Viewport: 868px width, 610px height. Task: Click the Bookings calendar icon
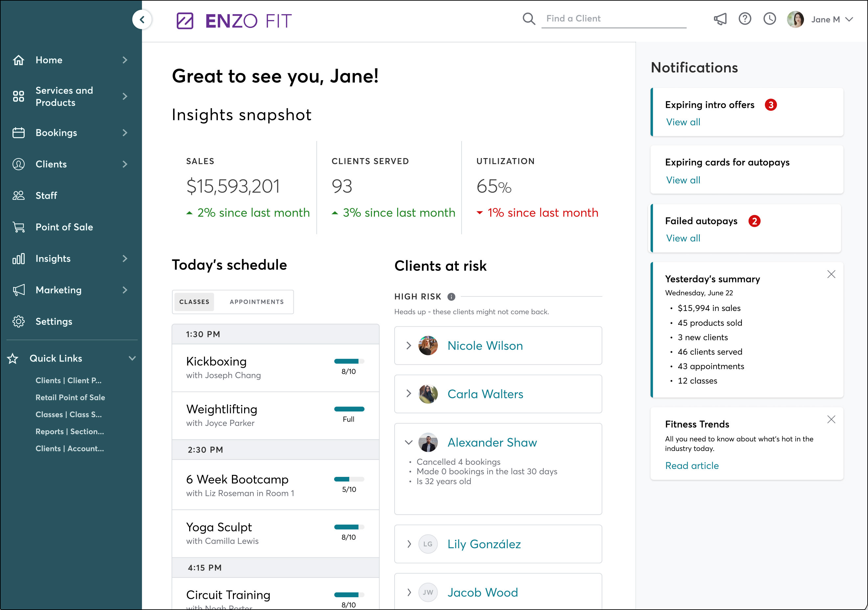point(18,133)
